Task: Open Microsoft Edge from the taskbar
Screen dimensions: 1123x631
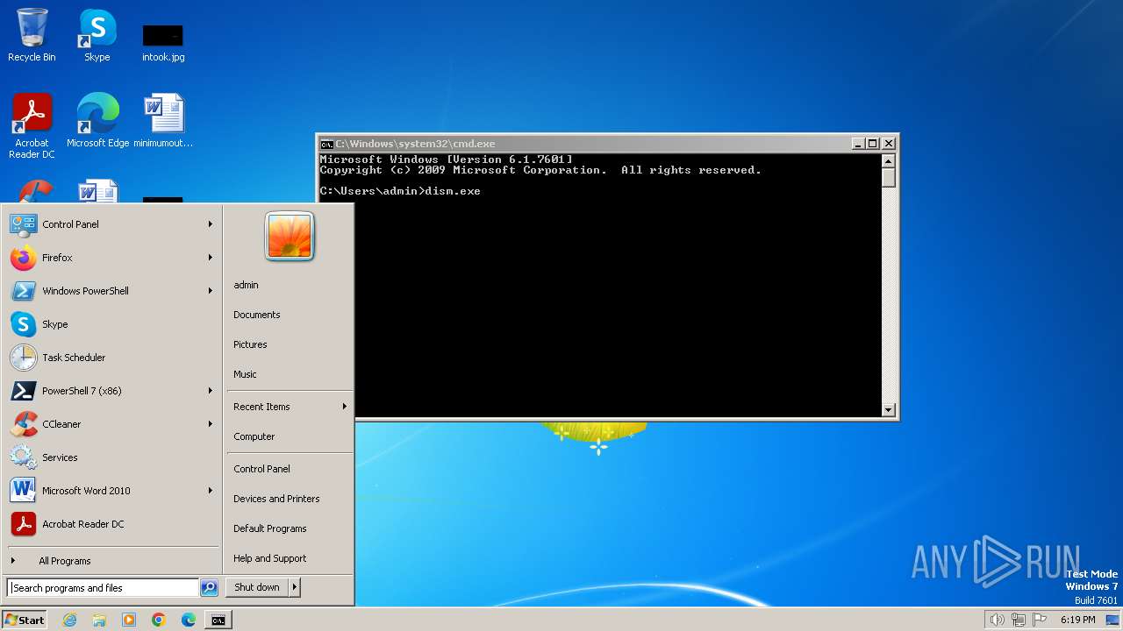Action: 189,620
